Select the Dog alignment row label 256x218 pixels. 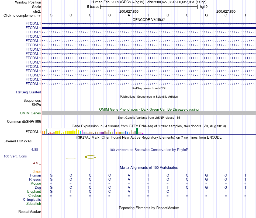pos(38,188)
